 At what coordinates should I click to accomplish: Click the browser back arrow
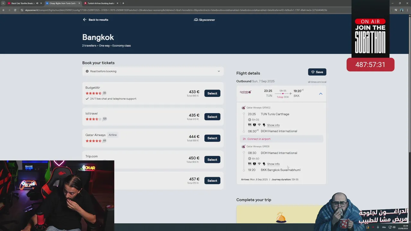[4, 10]
